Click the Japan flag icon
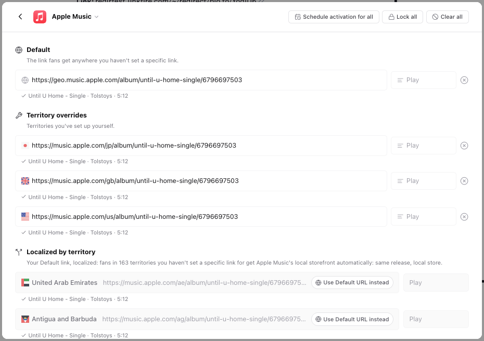 tap(25, 146)
